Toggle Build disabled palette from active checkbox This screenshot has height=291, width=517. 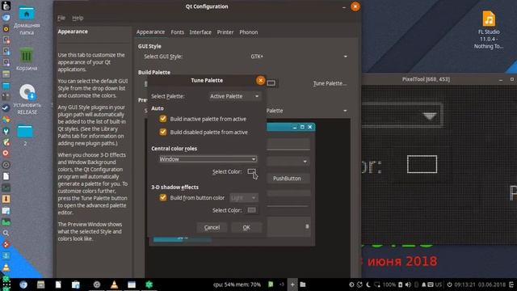pos(163,132)
